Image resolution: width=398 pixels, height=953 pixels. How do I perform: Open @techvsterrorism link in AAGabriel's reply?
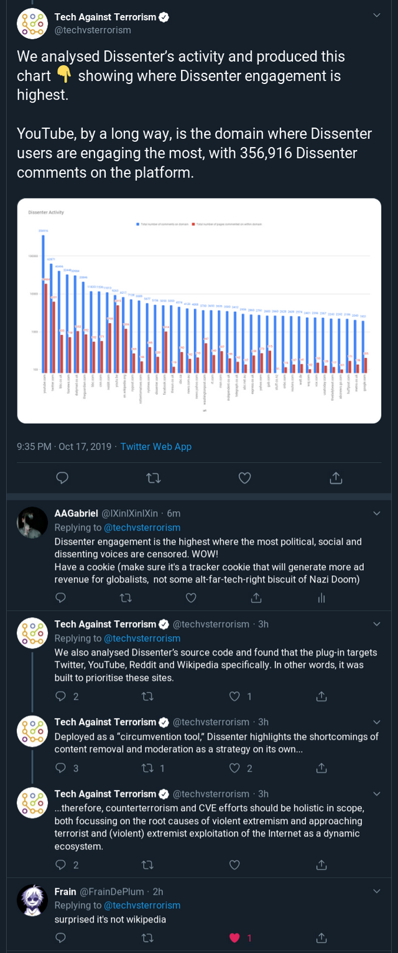tap(142, 527)
